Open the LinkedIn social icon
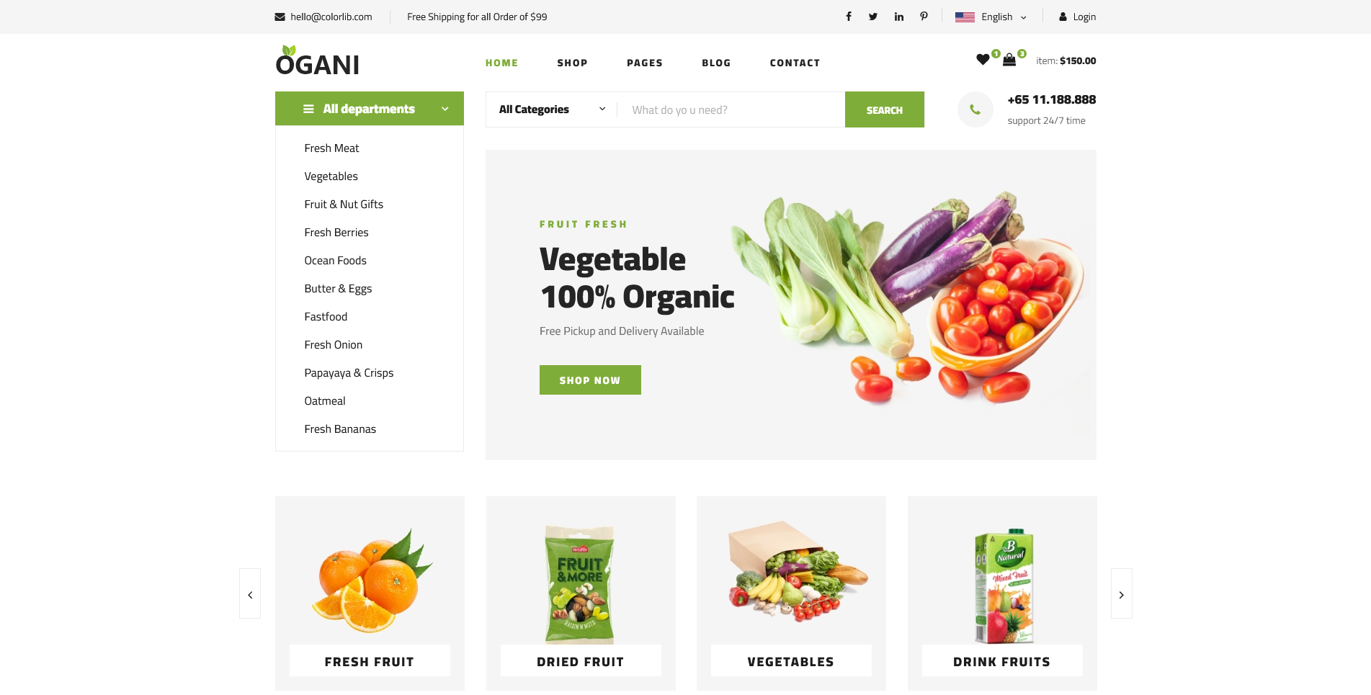This screenshot has width=1371, height=695. pyautogui.click(x=899, y=17)
